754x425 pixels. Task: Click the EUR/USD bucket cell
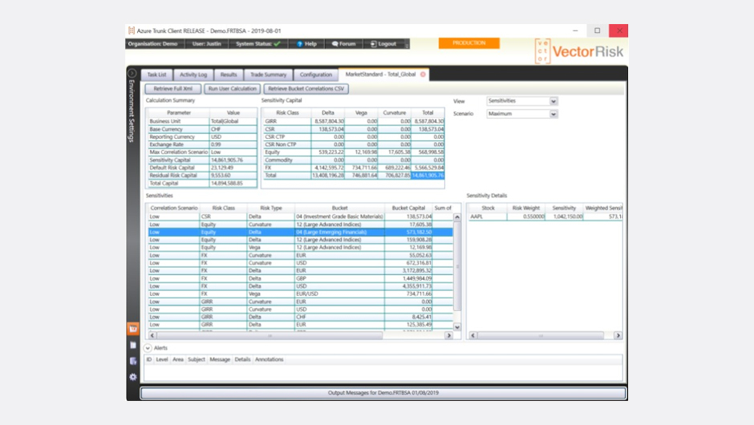339,293
